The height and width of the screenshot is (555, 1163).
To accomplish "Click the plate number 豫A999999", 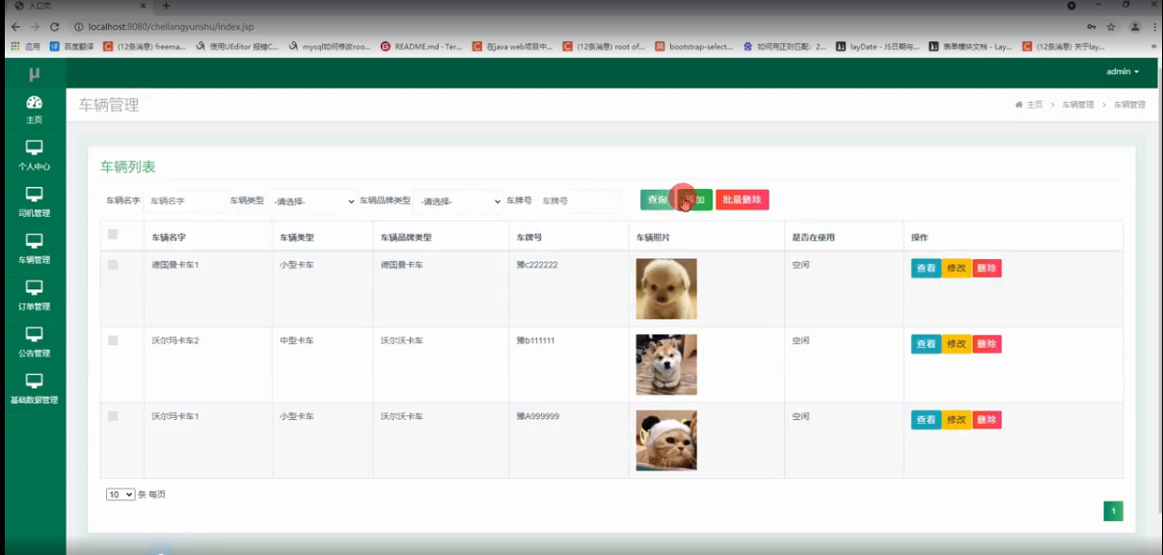I will click(x=538, y=416).
